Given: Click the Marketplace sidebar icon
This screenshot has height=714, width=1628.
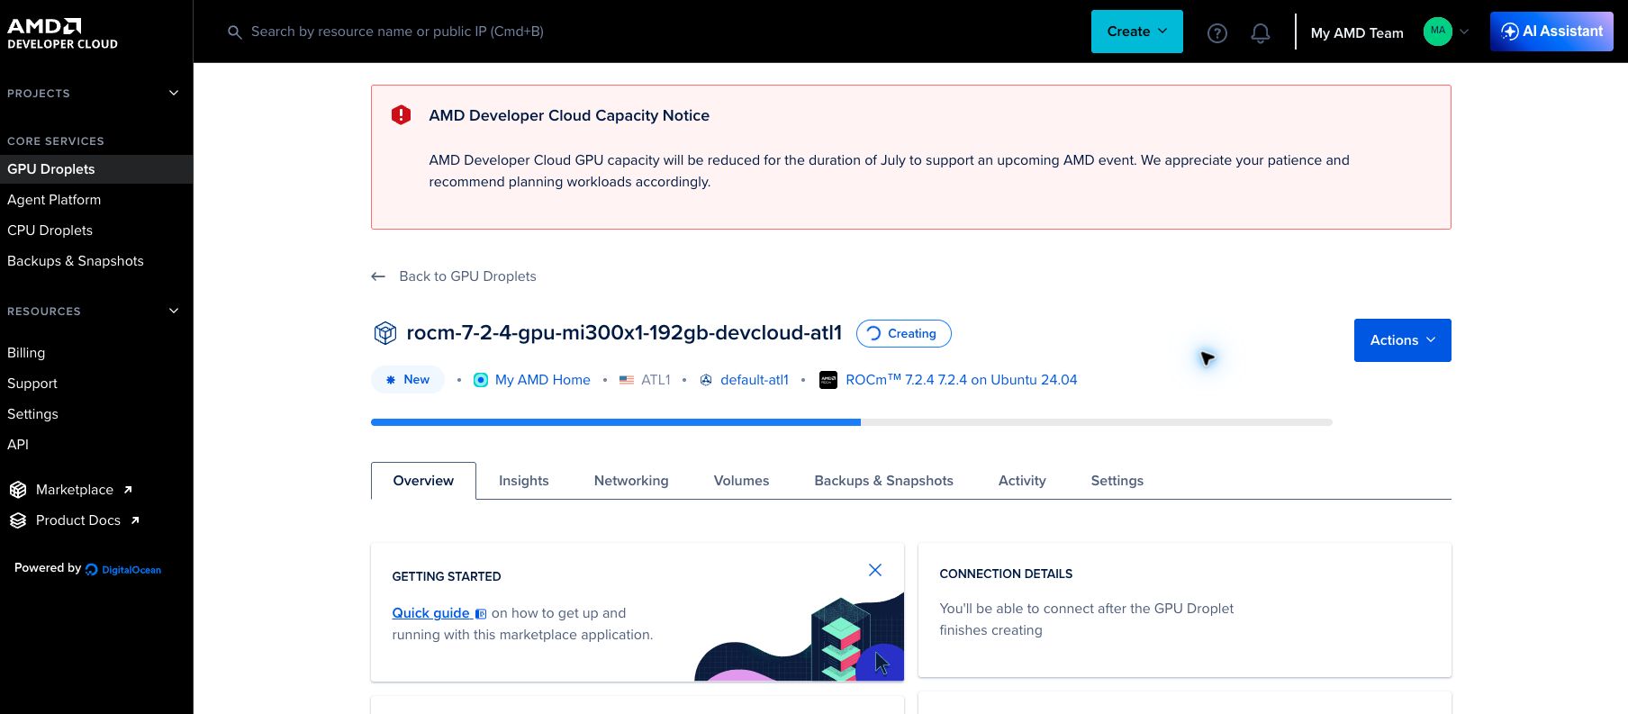Looking at the screenshot, I should pos(18,490).
